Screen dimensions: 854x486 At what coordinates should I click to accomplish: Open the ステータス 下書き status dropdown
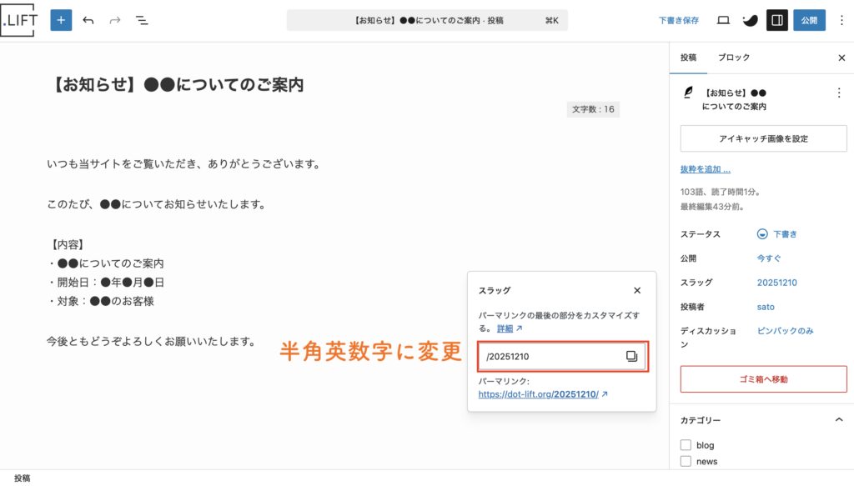click(776, 234)
